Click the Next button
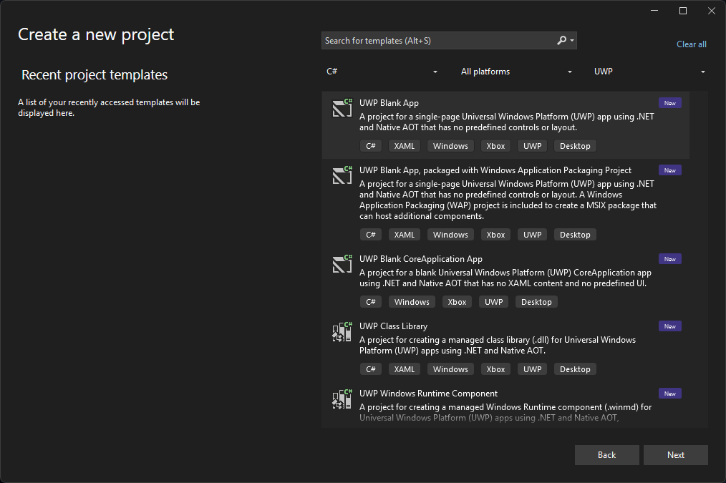Screen dimensions: 726x483 click(x=676, y=455)
